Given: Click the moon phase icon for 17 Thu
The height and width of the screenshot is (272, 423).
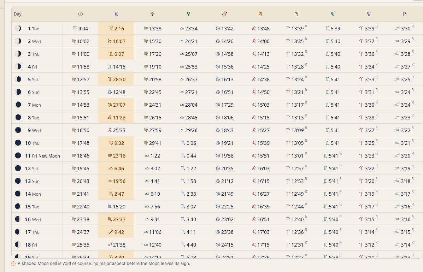Looking at the screenshot, I should click(18, 232).
